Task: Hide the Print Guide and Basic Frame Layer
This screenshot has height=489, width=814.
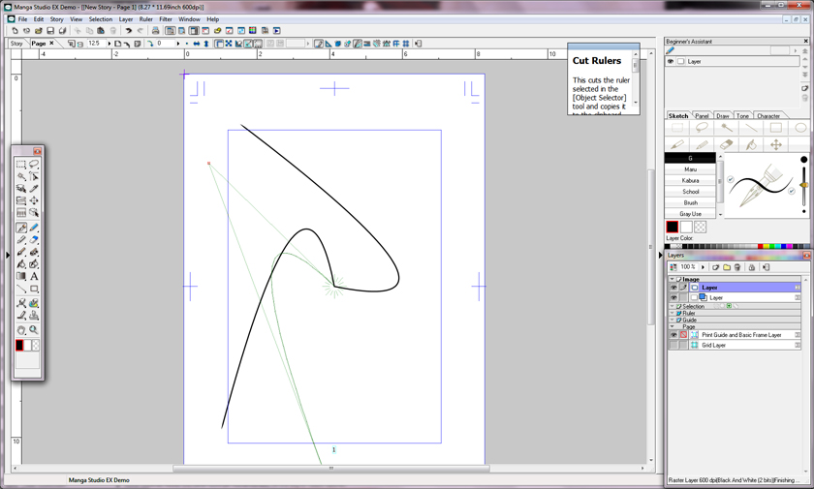Action: [673, 335]
